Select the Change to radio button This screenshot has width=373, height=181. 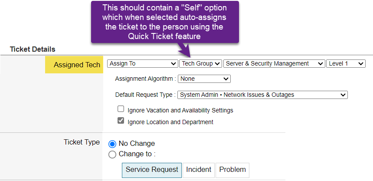pos(112,154)
